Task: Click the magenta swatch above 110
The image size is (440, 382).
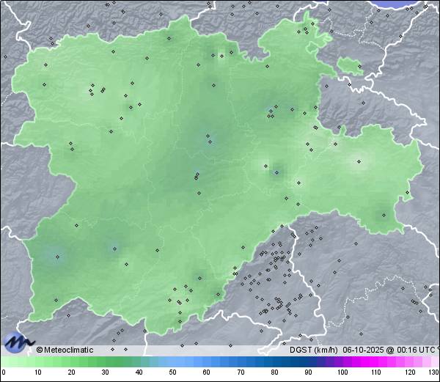Action: click(376, 362)
